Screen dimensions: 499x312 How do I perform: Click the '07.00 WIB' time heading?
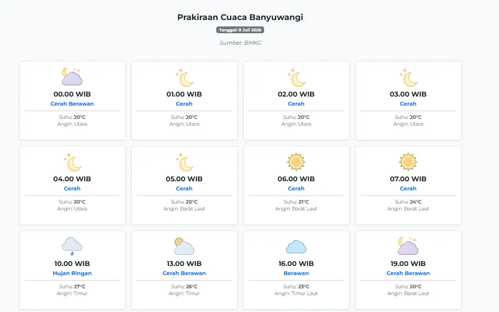[x=408, y=179]
